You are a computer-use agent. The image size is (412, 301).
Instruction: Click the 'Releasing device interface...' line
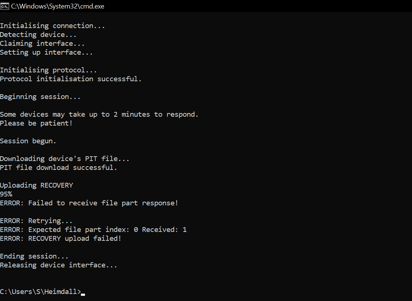(59, 265)
